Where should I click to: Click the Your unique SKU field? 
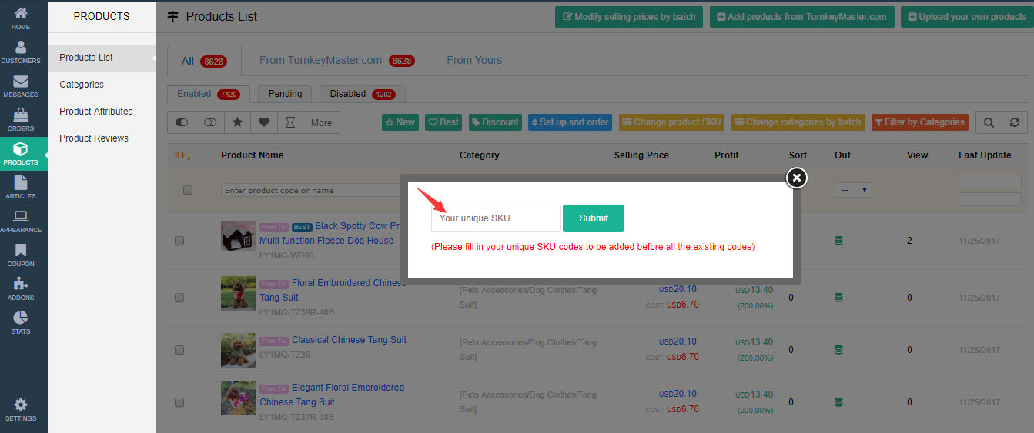(495, 218)
